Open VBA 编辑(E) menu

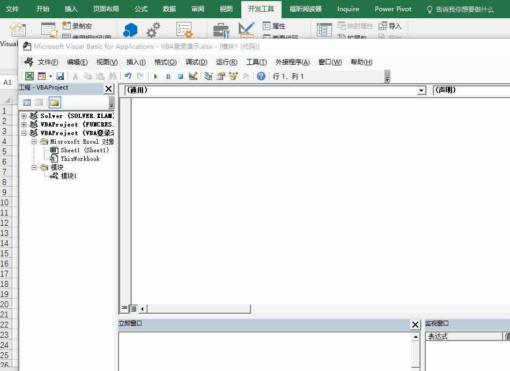point(77,62)
